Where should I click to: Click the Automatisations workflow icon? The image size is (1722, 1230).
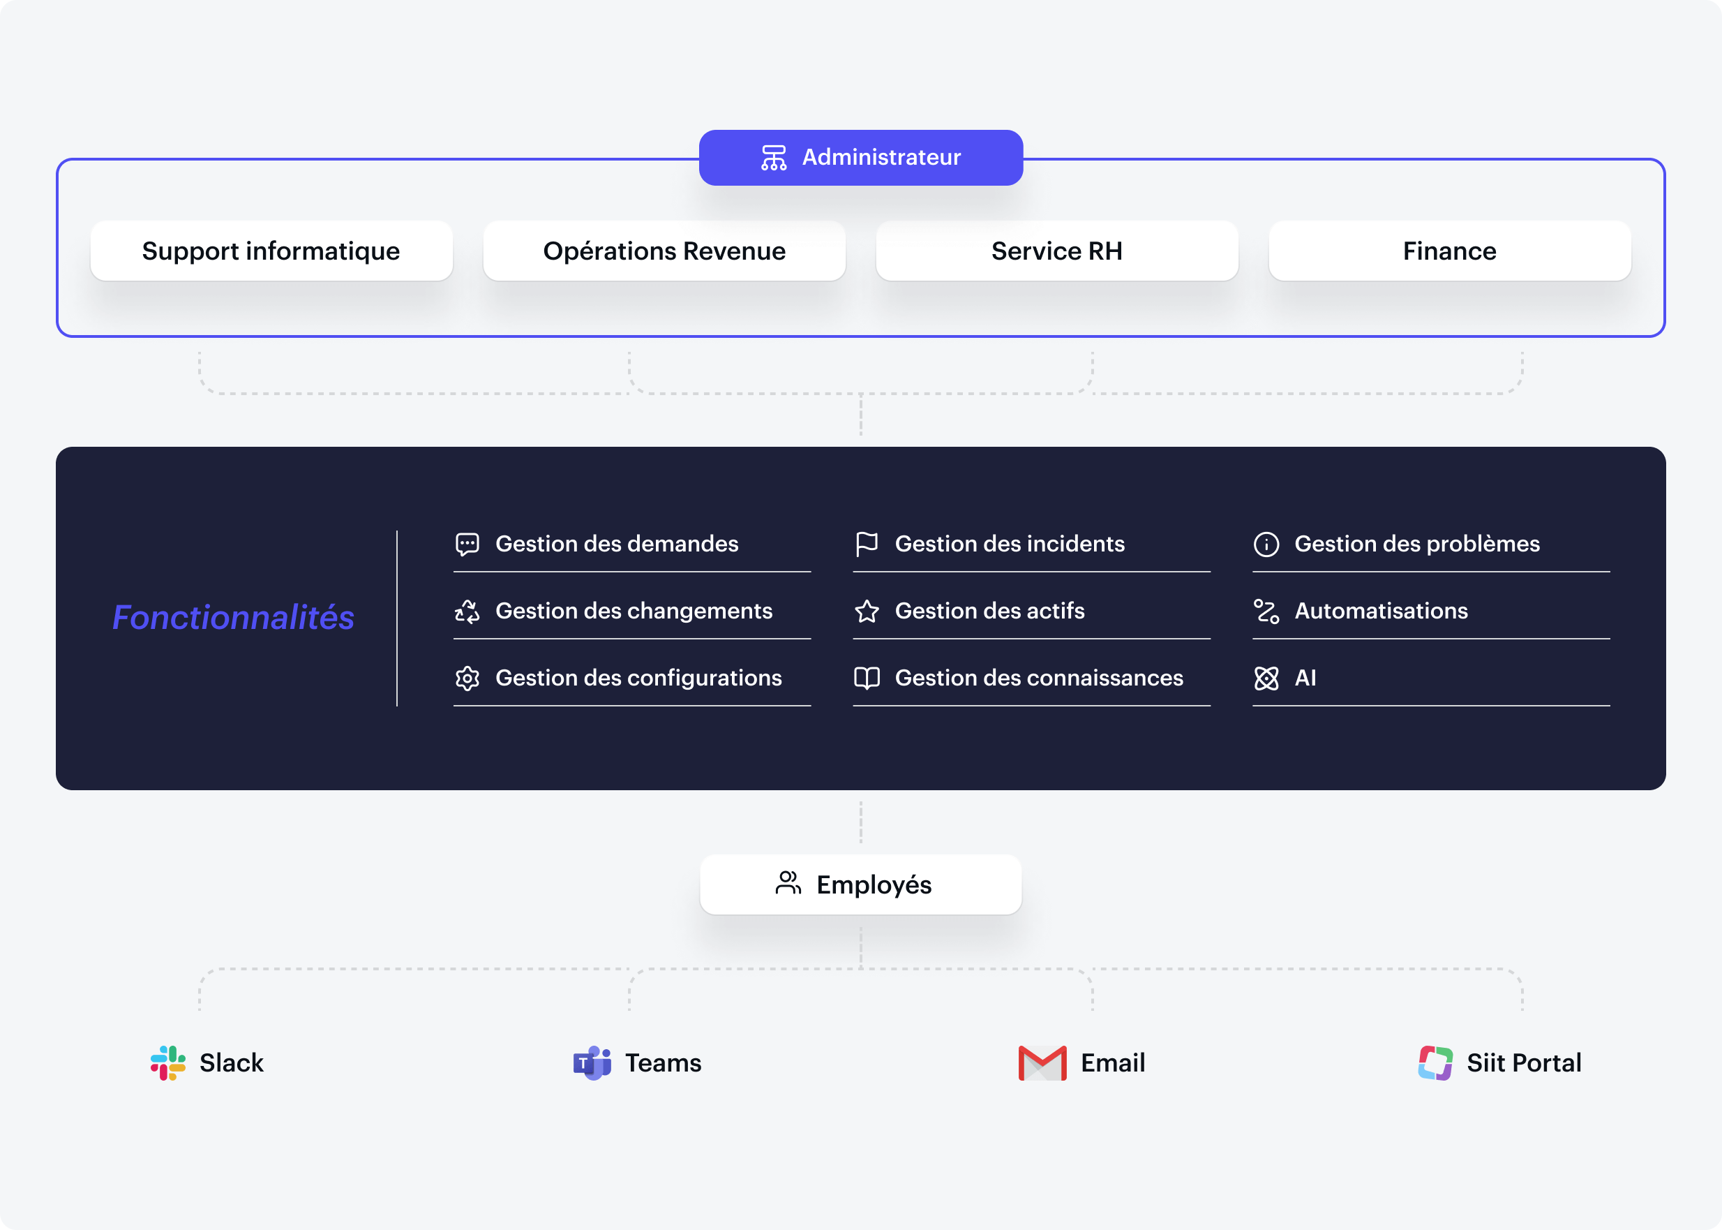tap(1266, 612)
